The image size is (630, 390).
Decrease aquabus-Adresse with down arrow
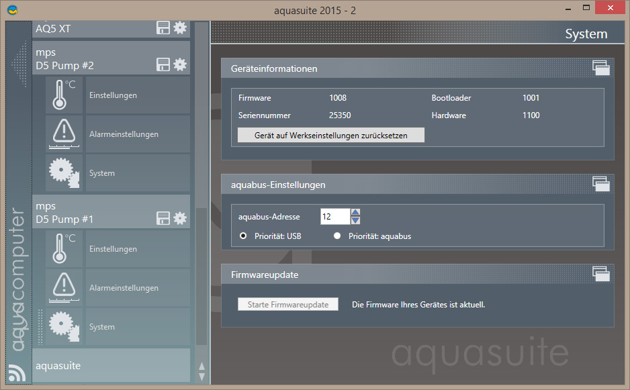pyautogui.click(x=355, y=220)
